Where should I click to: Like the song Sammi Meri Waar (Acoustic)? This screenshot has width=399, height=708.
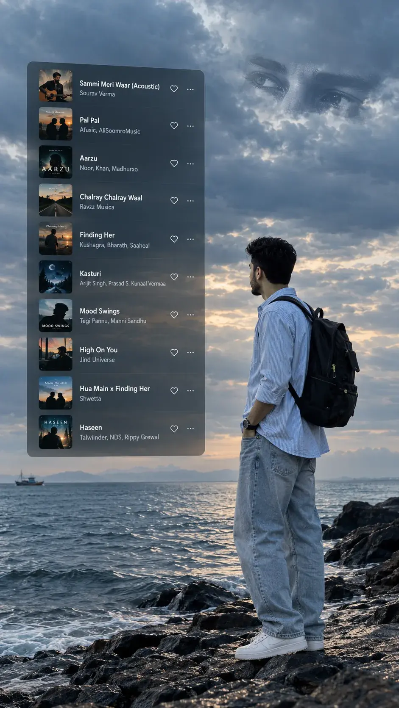click(x=174, y=89)
